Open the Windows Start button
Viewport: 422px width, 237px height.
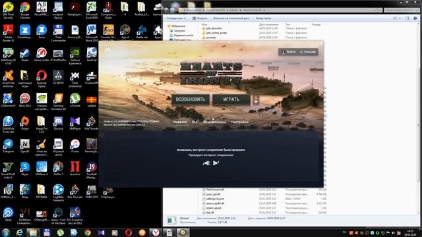tap(6, 232)
